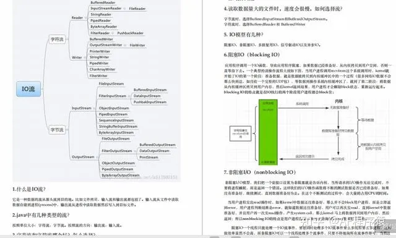
Task: Select the ObjectInputStream node
Action: click(x=114, y=108)
